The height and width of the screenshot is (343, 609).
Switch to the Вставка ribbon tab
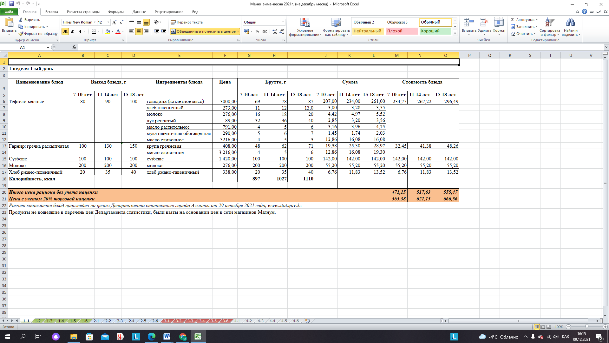[x=51, y=12]
